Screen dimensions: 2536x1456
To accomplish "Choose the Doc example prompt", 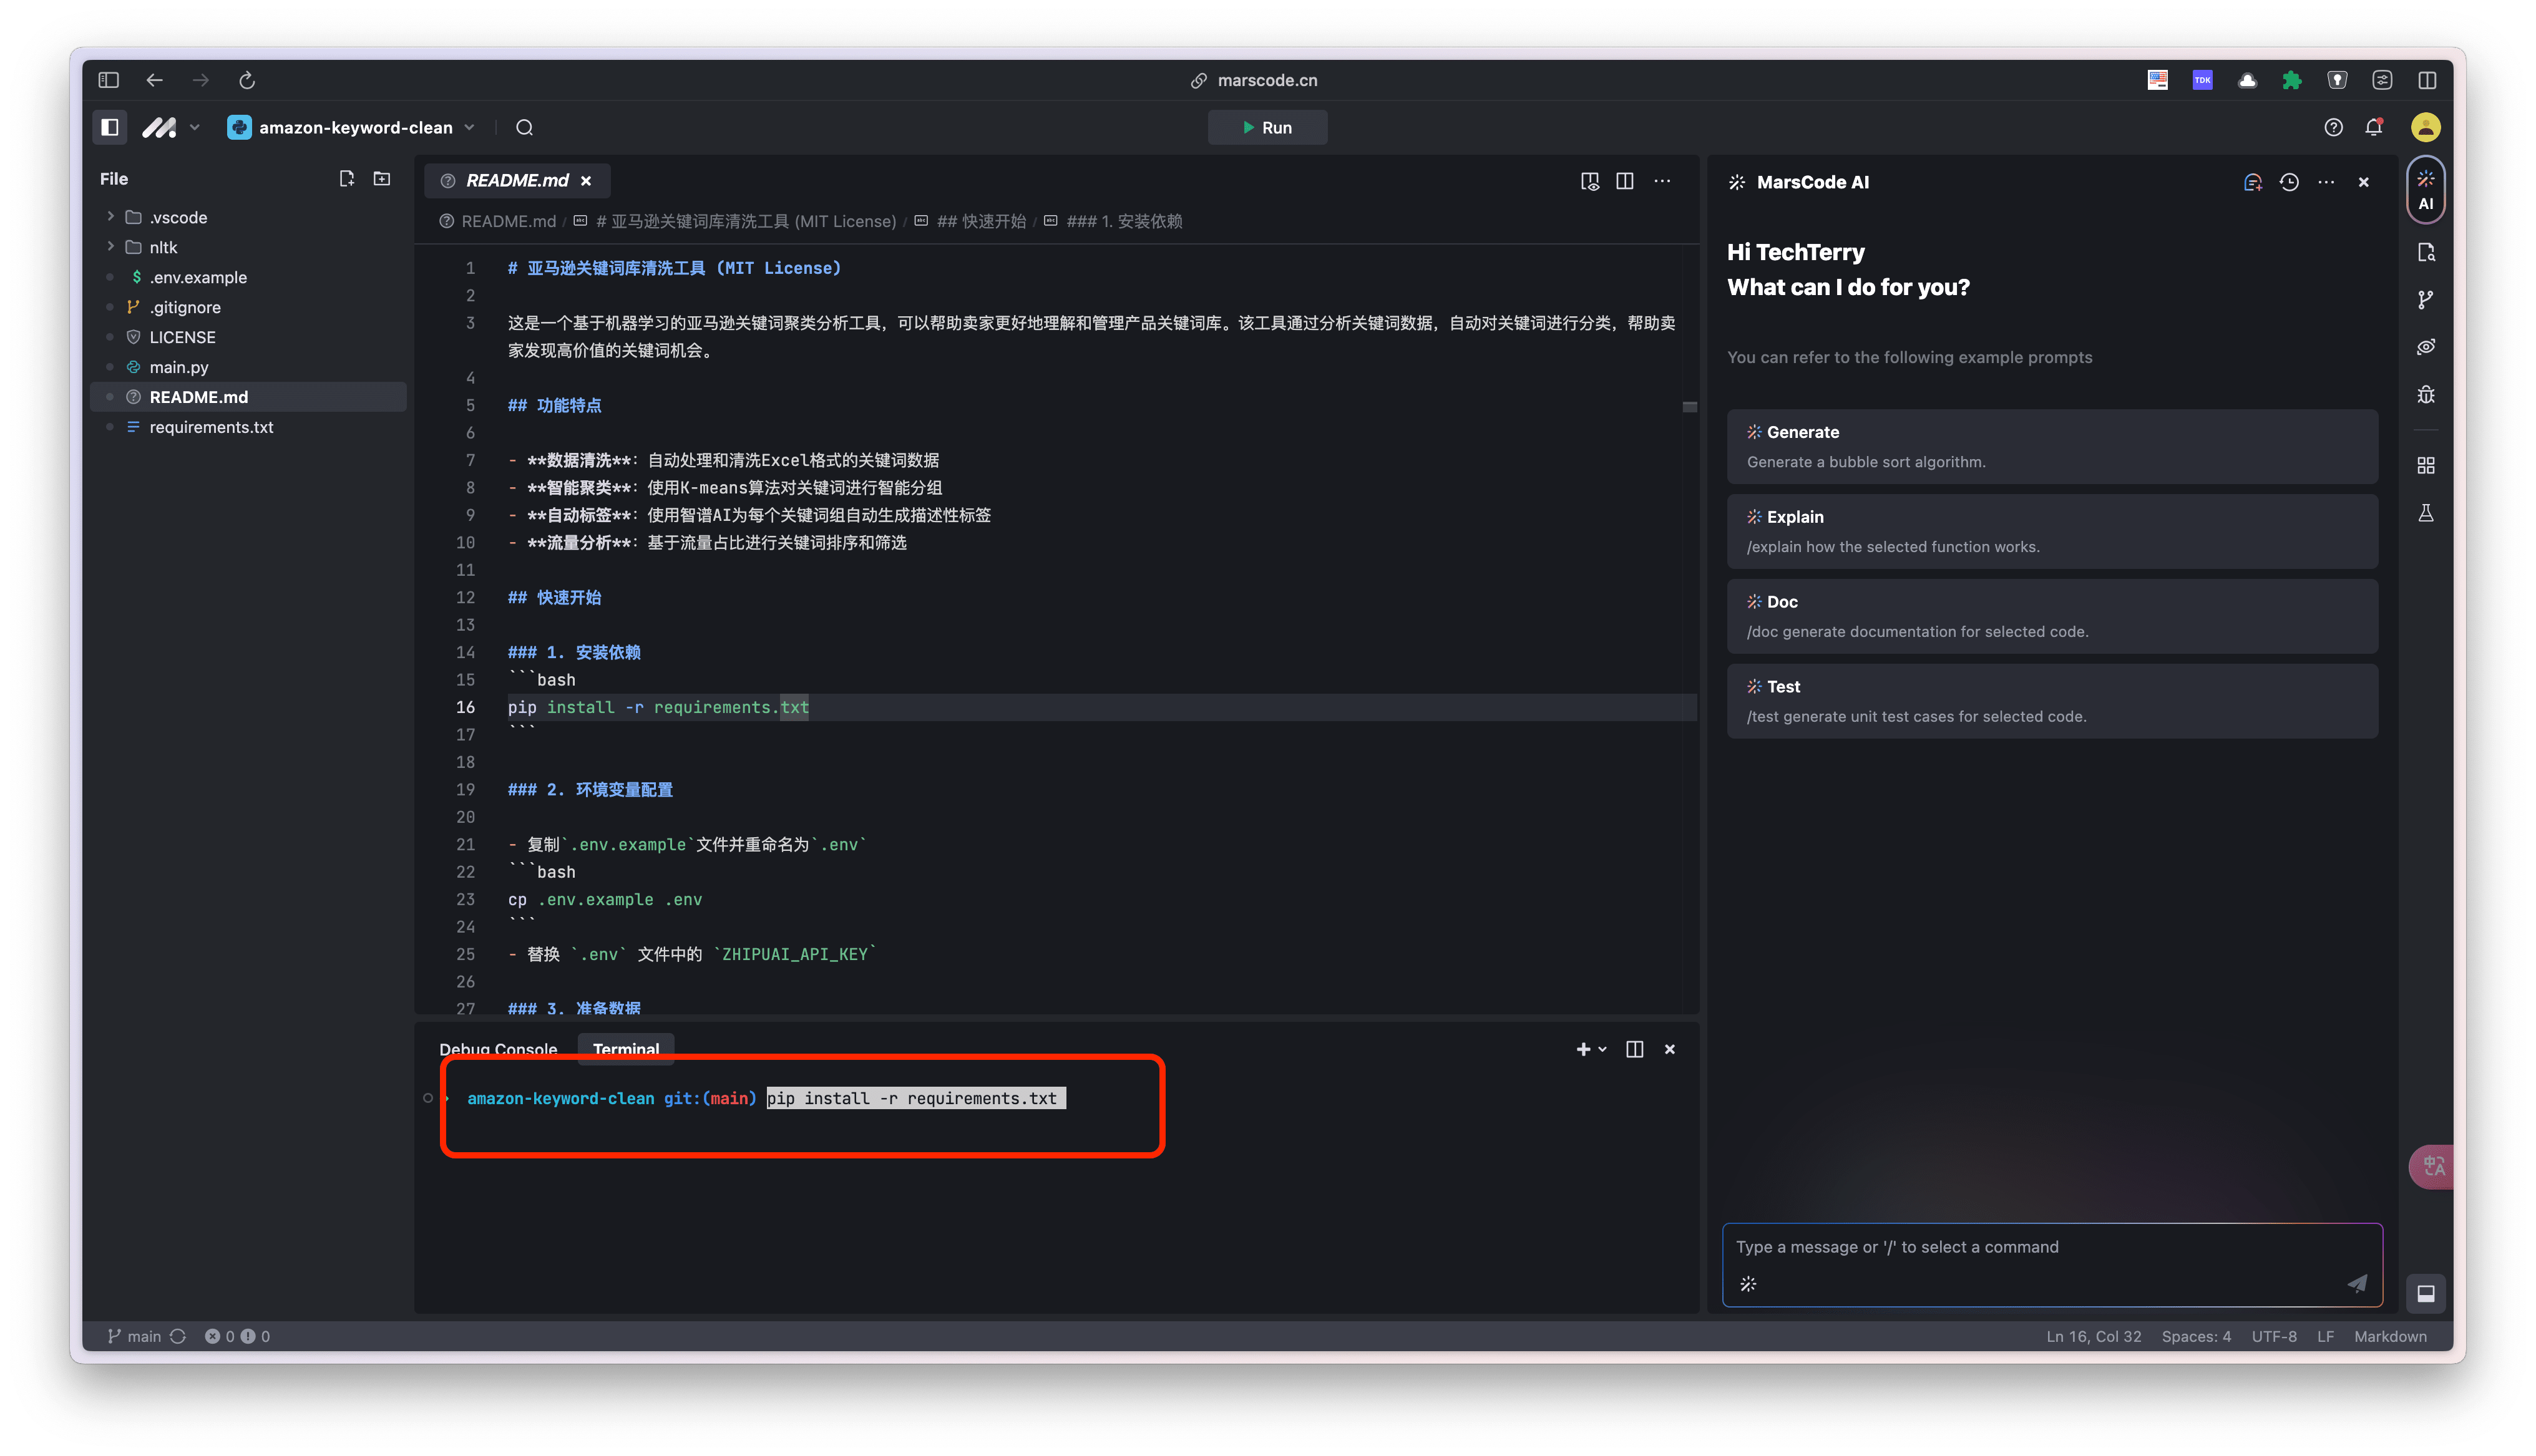I will click(x=2052, y=616).
